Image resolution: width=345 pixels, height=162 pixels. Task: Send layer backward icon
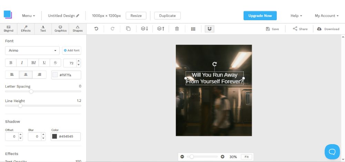tap(144, 29)
